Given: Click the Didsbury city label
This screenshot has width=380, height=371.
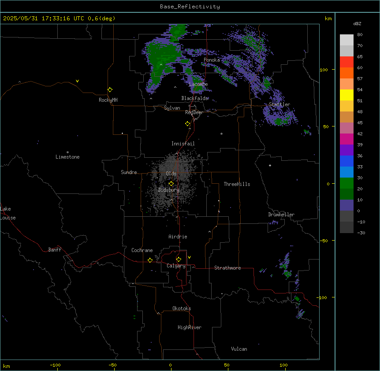Looking at the screenshot, I should (169, 190).
